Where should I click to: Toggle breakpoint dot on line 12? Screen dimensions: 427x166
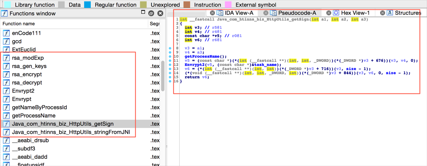click(170, 65)
